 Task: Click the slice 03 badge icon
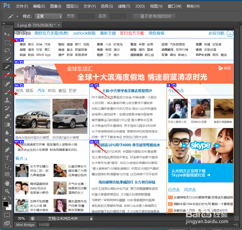click(x=17, y=62)
